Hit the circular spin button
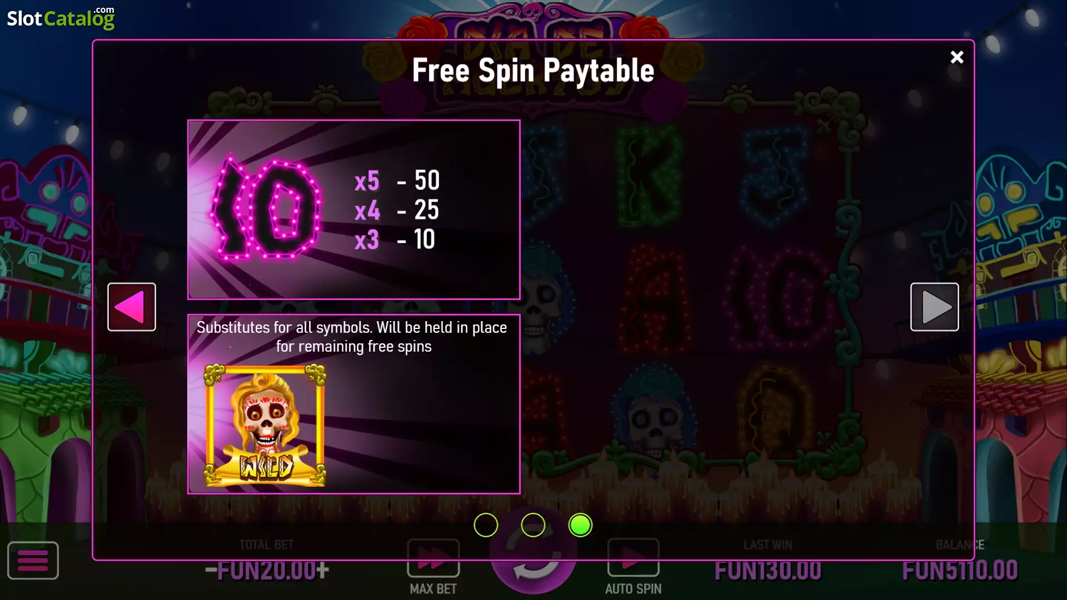Image resolution: width=1067 pixels, height=600 pixels. pos(533,556)
